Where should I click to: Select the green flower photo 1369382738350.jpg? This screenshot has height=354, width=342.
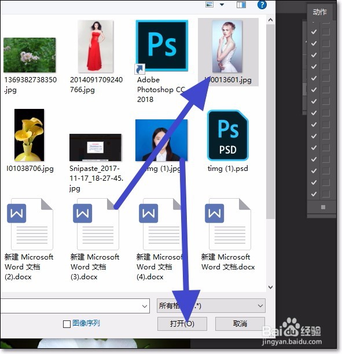(30, 55)
